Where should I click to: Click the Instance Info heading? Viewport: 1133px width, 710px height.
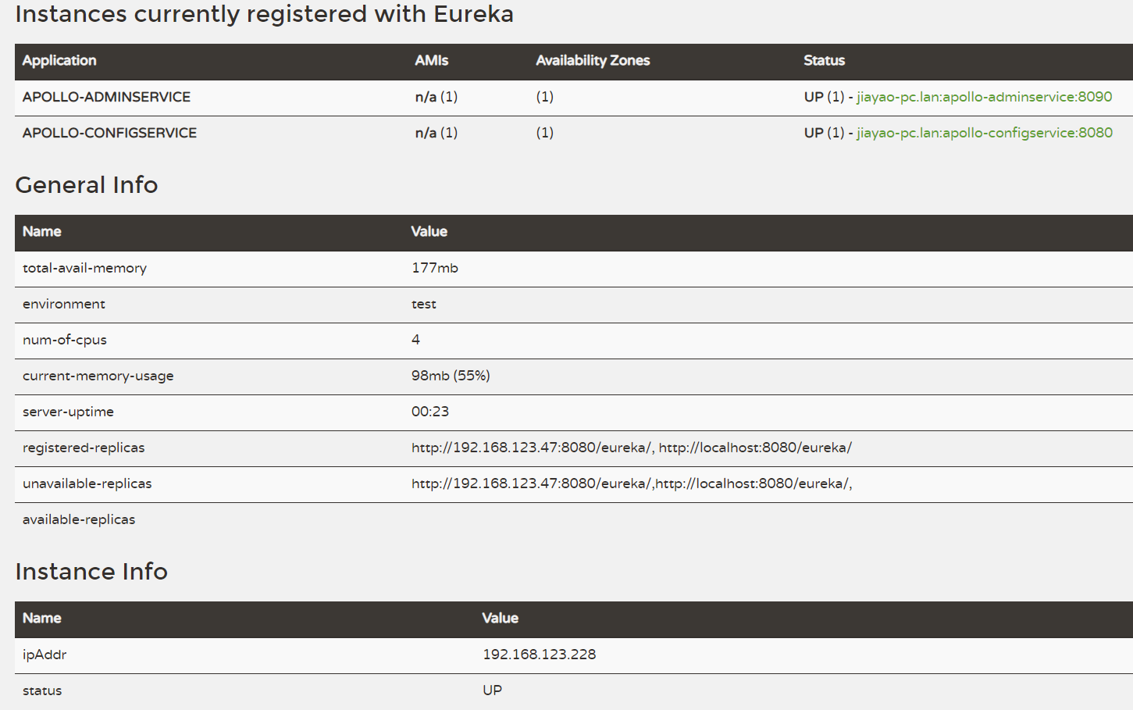click(91, 572)
